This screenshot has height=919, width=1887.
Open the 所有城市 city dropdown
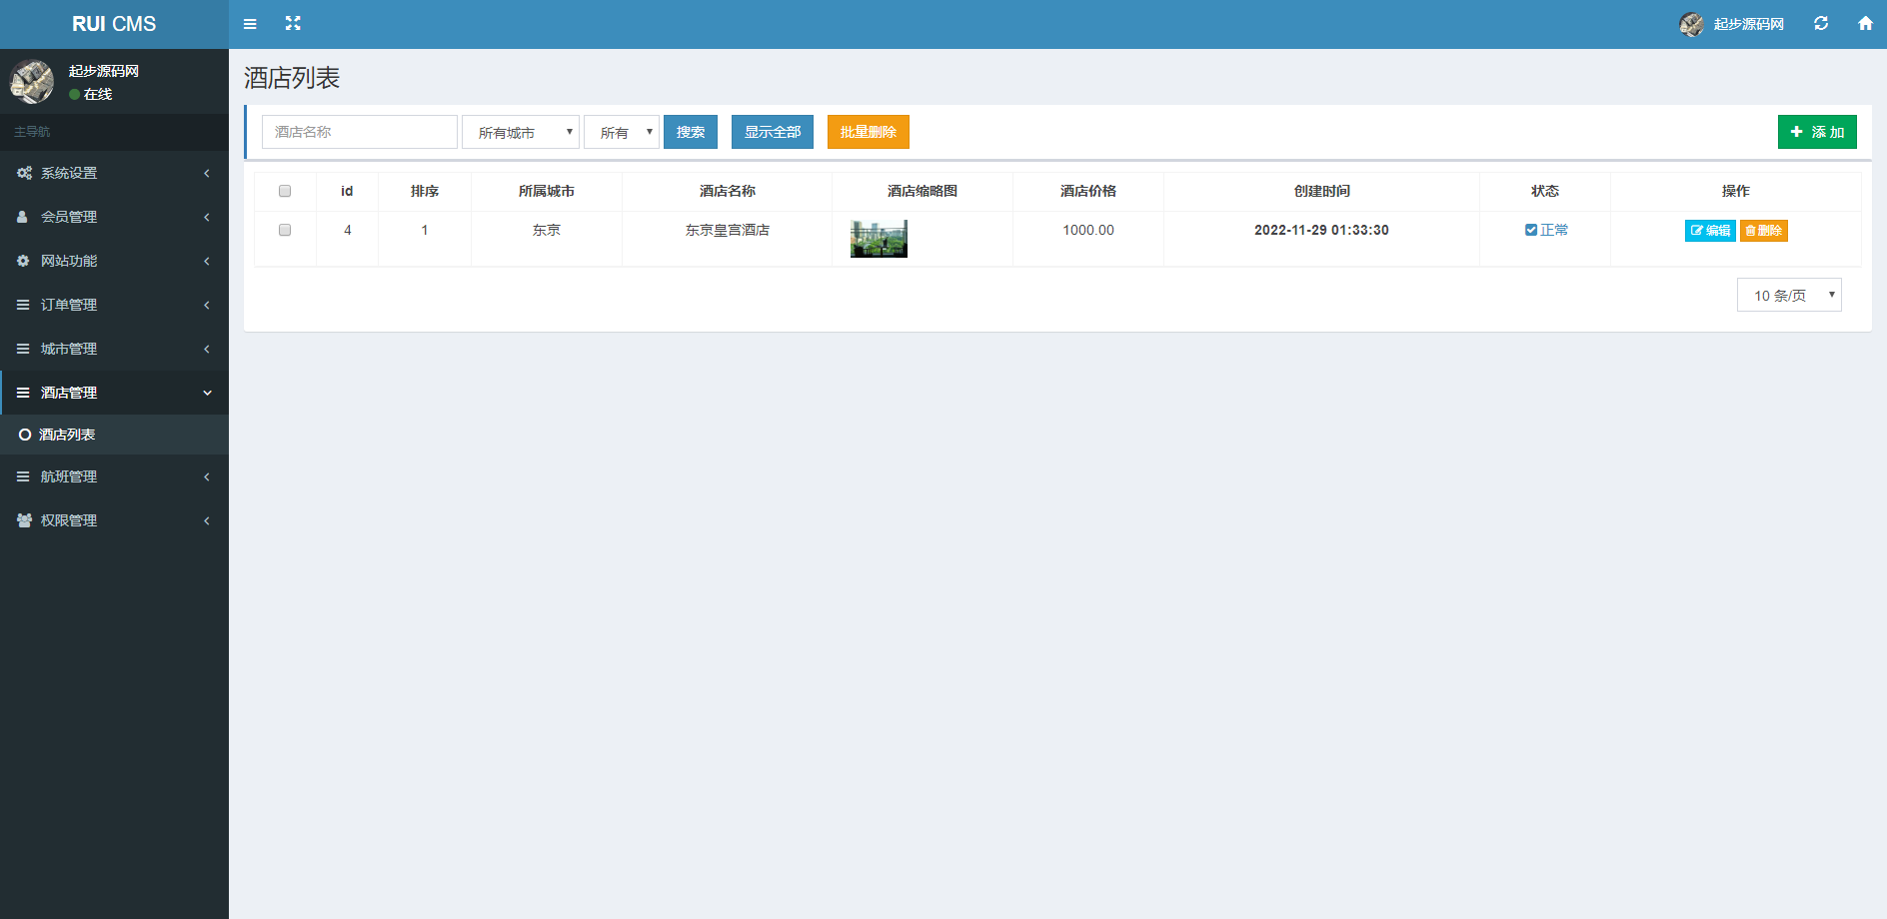(521, 132)
